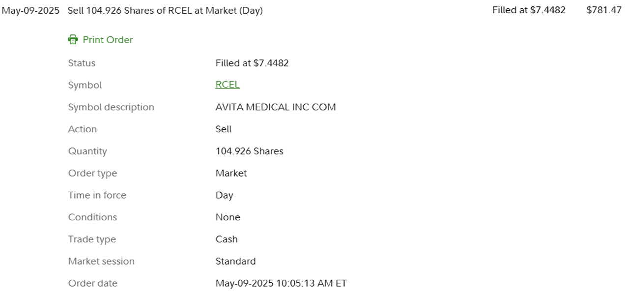Click the Cash trade type value
Screen dimensions: 625x296
[x=226, y=239]
